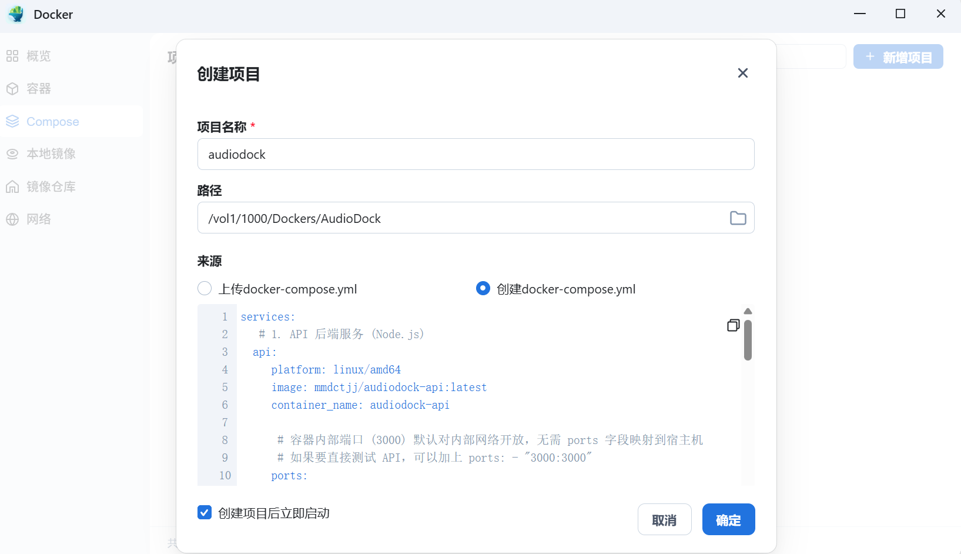The height and width of the screenshot is (554, 961).
Task: Open the 容器 containers sidebar item
Action: click(x=71, y=89)
